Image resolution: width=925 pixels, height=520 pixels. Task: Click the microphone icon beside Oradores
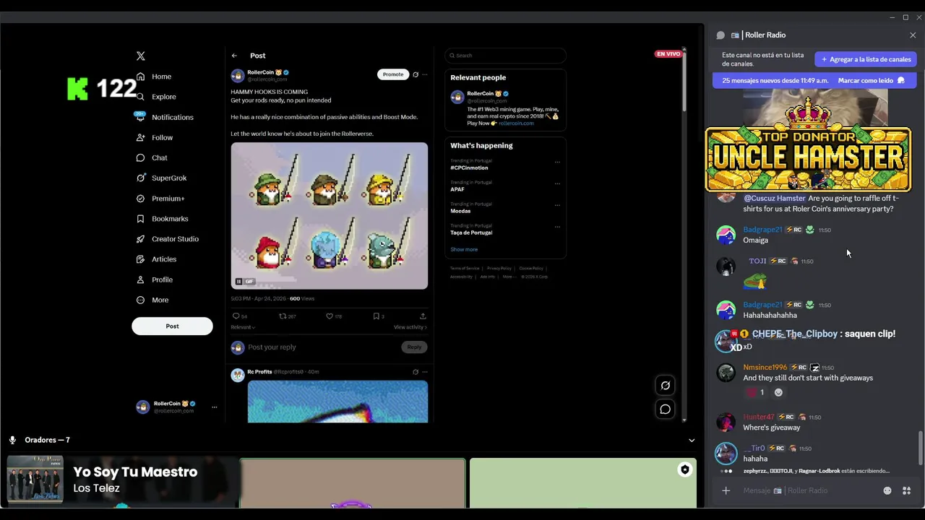(x=12, y=440)
